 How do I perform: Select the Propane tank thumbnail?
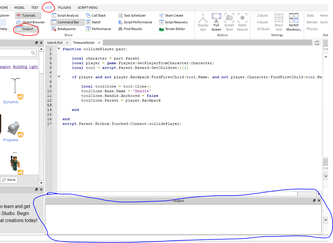(14, 128)
